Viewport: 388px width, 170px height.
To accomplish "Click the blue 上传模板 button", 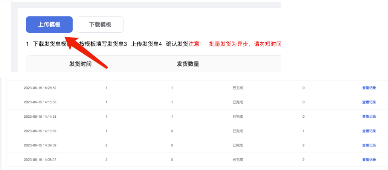I will [x=49, y=24].
